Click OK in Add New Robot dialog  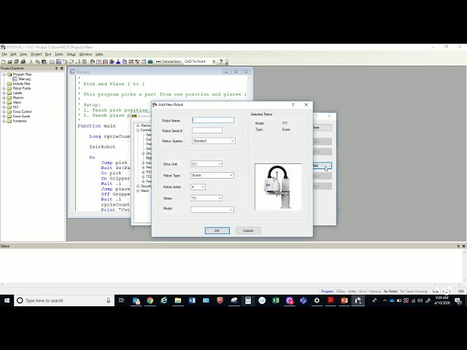pos(217,230)
